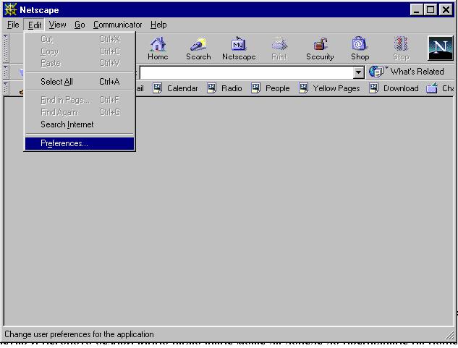The height and width of the screenshot is (348, 458).
Task: Click the What's Related text label
Action: coord(417,72)
